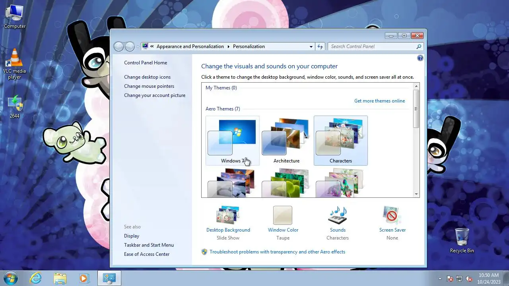Open Windows Explorer from taskbar
The height and width of the screenshot is (286, 509).
(60, 278)
